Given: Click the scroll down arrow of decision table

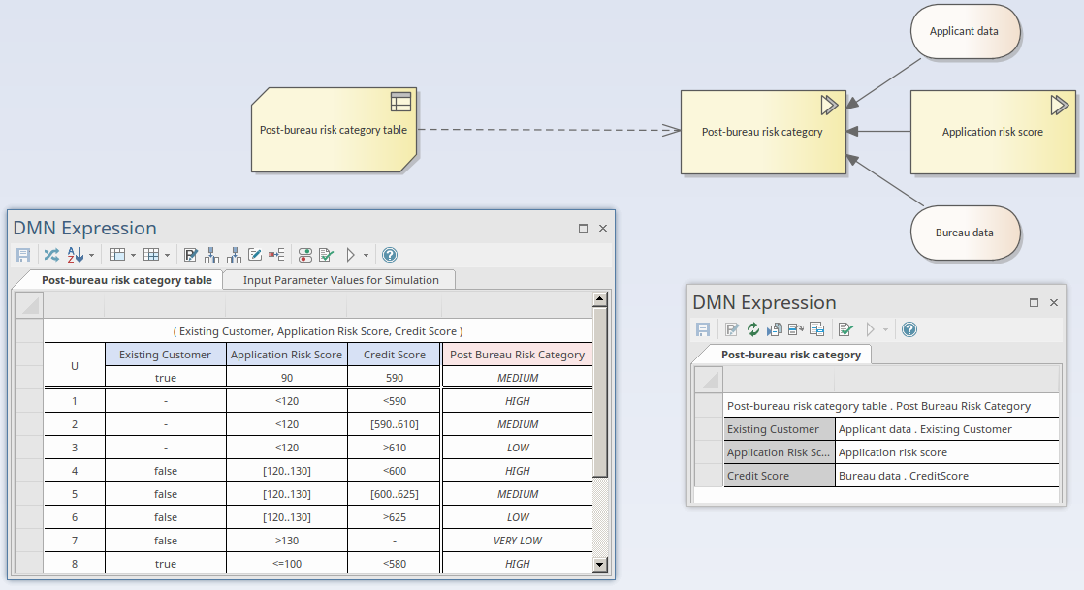Looking at the screenshot, I should (599, 564).
